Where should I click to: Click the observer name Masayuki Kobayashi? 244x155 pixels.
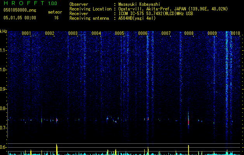tap(139, 4)
